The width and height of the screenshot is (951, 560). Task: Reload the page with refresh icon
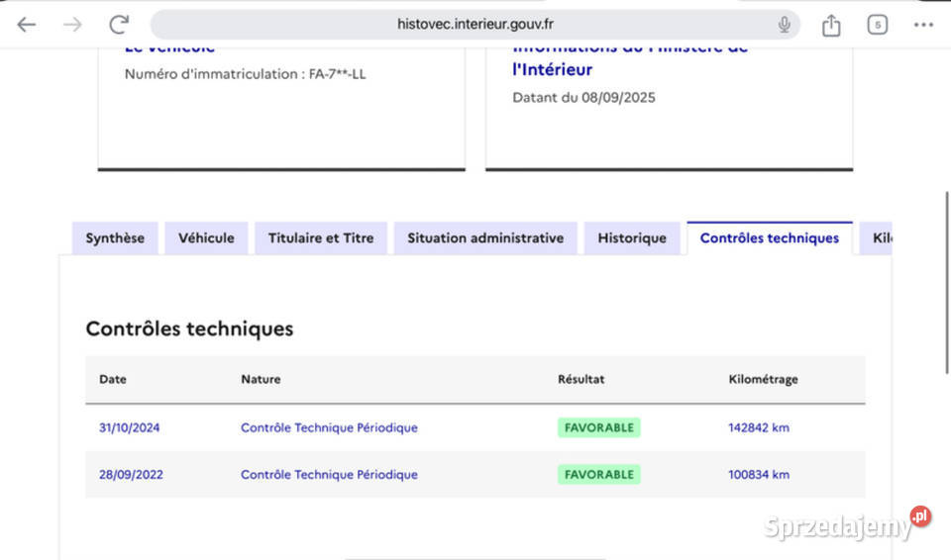(x=119, y=25)
